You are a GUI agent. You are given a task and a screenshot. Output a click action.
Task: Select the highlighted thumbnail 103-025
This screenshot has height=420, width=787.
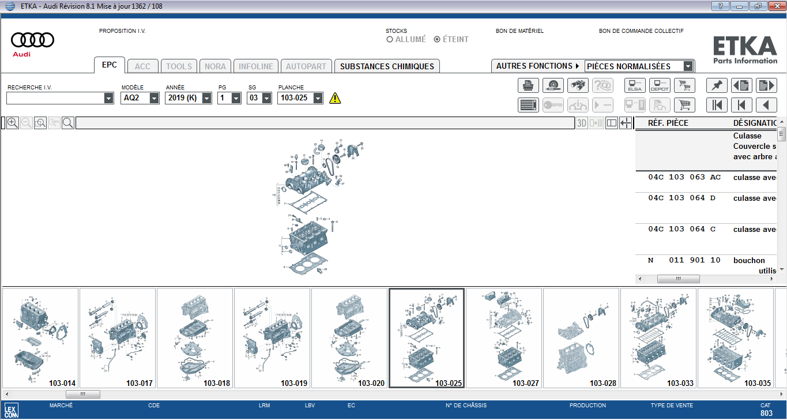click(427, 338)
